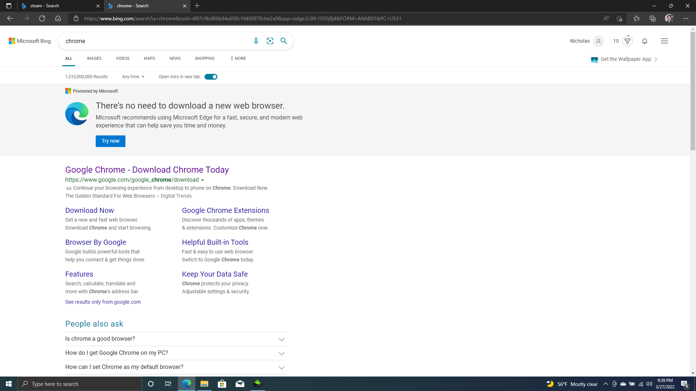The width and height of the screenshot is (696, 391).
Task: Click the browser address bar URL
Action: coord(243,18)
